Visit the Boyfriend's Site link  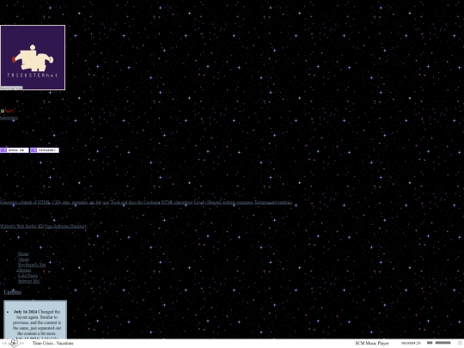click(32, 265)
